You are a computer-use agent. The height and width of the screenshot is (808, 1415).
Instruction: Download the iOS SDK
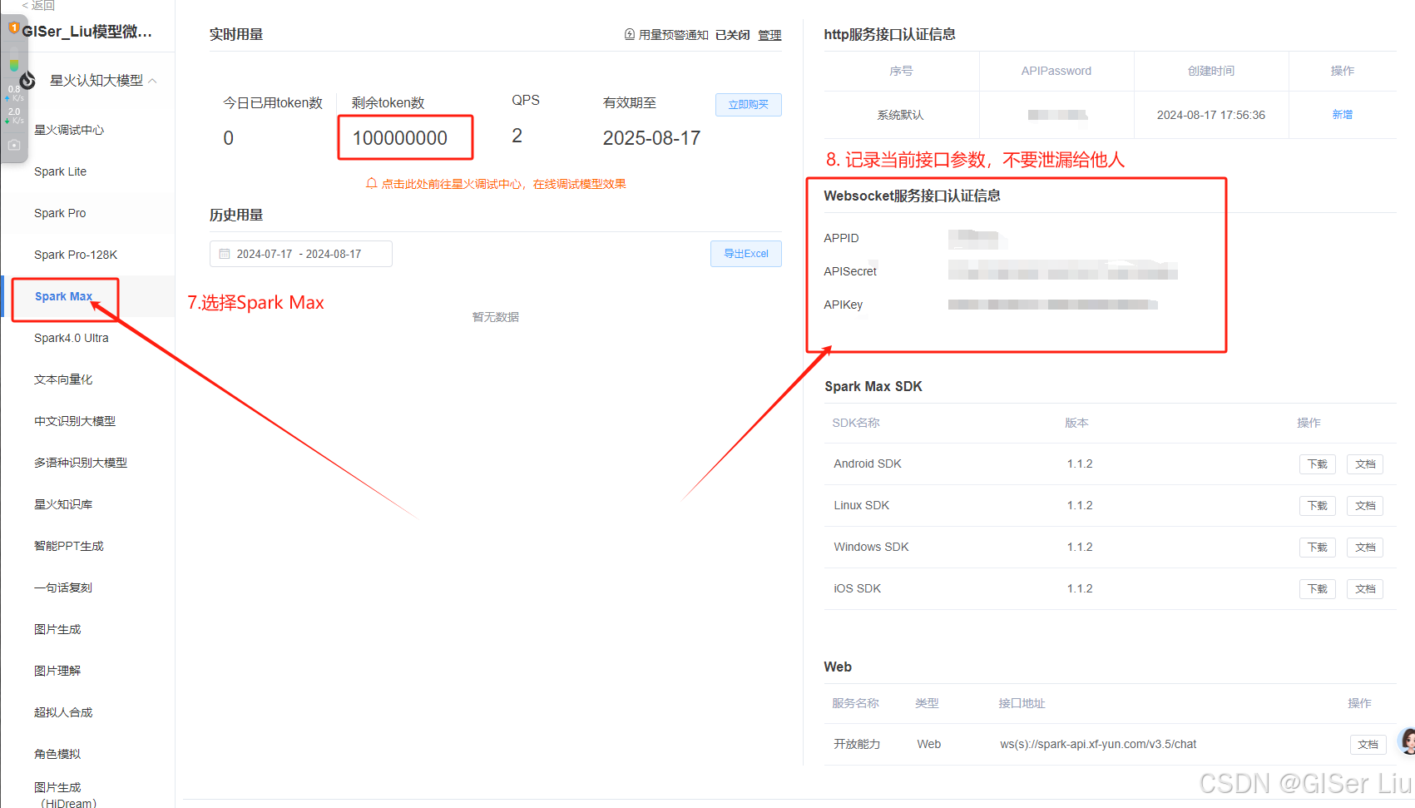[x=1317, y=589]
